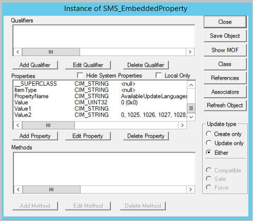This screenshot has height=221, width=253.
Task: Click Add Property button
Action: (x=35, y=136)
